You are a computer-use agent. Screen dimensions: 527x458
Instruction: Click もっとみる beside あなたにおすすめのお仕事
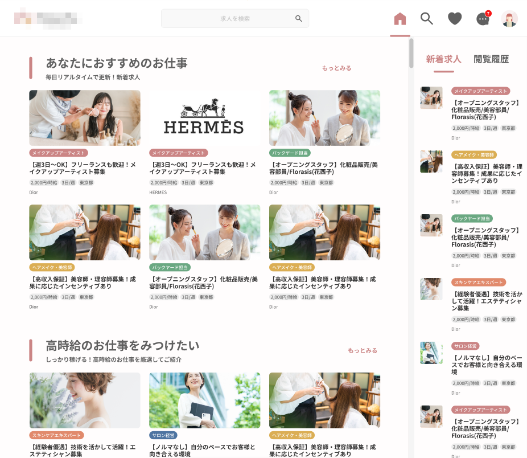(336, 68)
